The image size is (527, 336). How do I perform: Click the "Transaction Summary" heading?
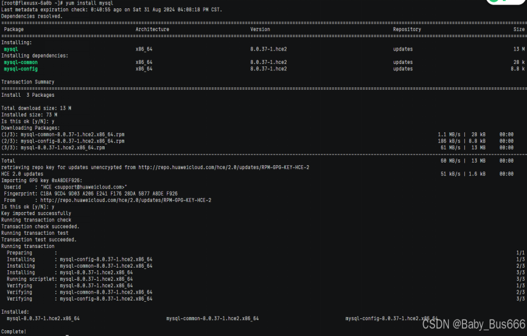[x=27, y=82]
